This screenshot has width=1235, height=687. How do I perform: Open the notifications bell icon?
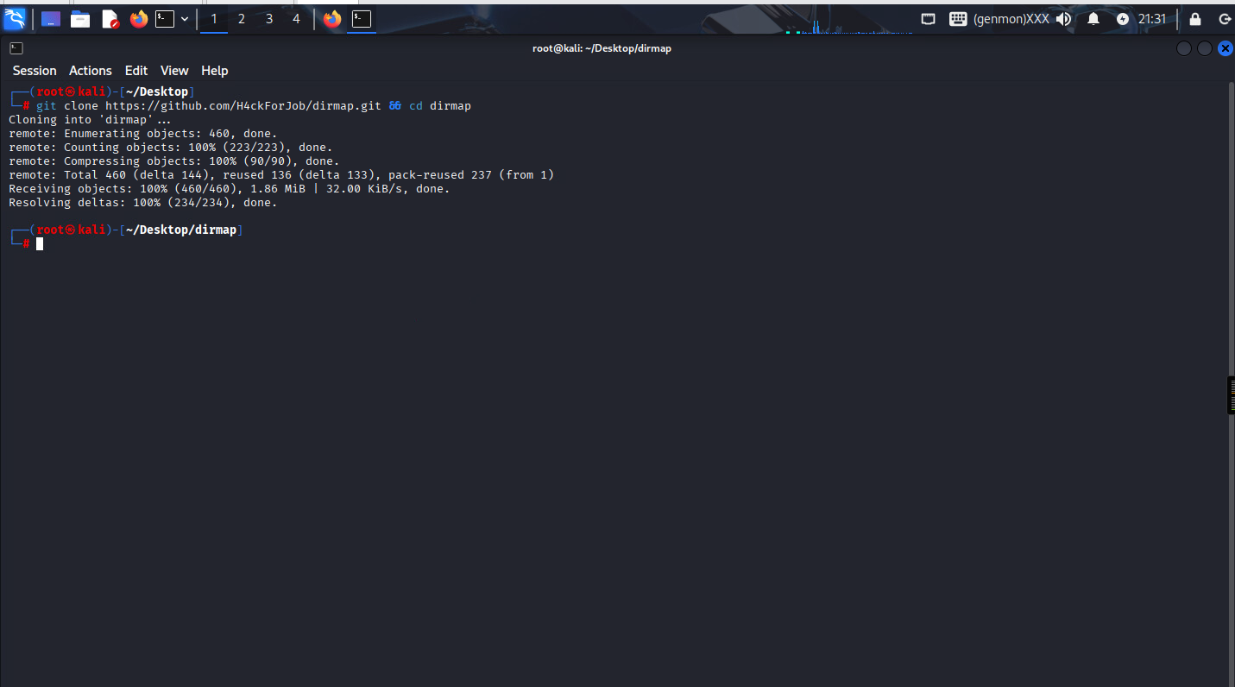click(1093, 19)
